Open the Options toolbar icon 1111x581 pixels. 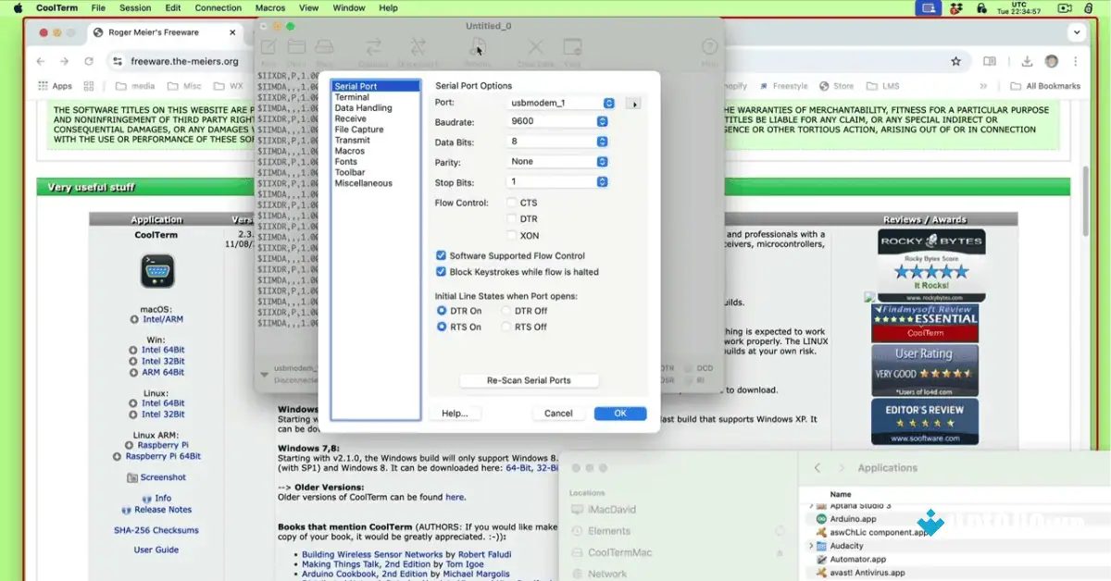pos(479,46)
